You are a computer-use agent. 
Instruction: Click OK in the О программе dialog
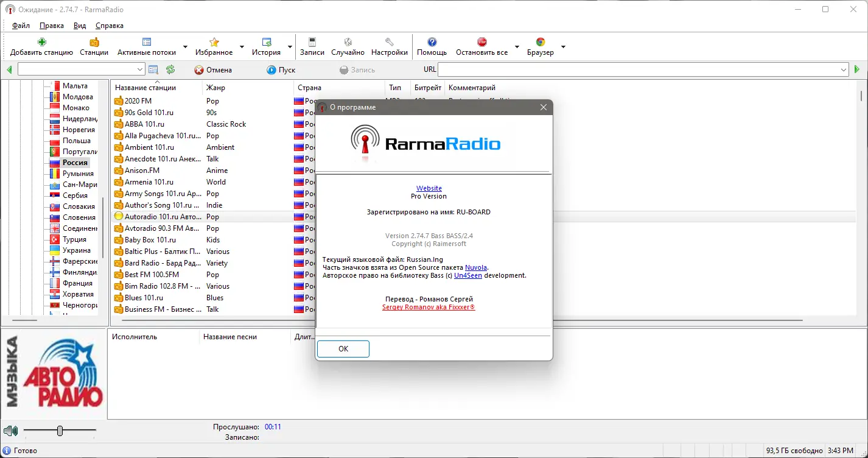(343, 349)
